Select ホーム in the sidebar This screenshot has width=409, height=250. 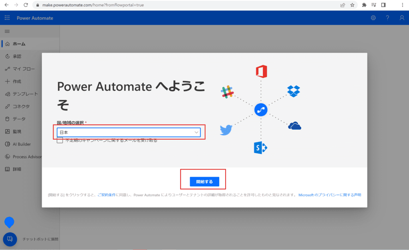coord(19,44)
